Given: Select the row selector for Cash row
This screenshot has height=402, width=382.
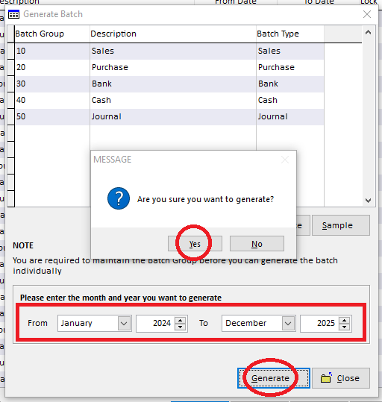Looking at the screenshot, I should tap(10, 100).
